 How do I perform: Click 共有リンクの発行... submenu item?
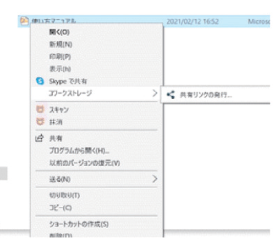[x=206, y=95]
